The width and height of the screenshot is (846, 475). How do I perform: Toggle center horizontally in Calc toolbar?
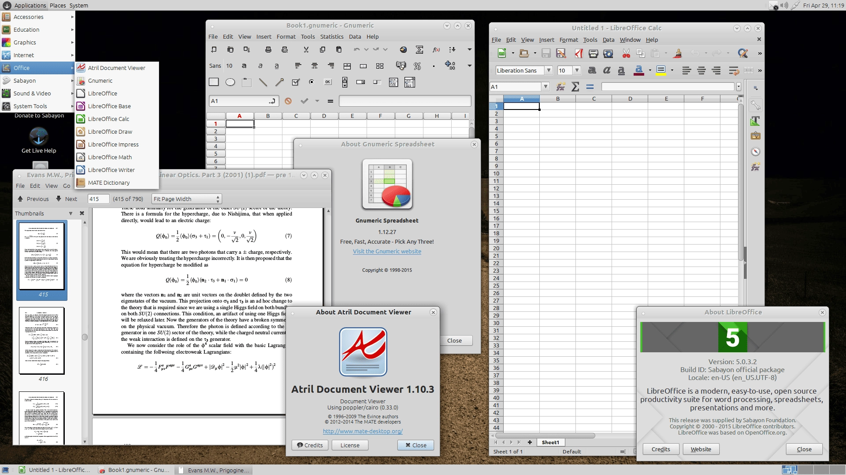pyautogui.click(x=701, y=70)
